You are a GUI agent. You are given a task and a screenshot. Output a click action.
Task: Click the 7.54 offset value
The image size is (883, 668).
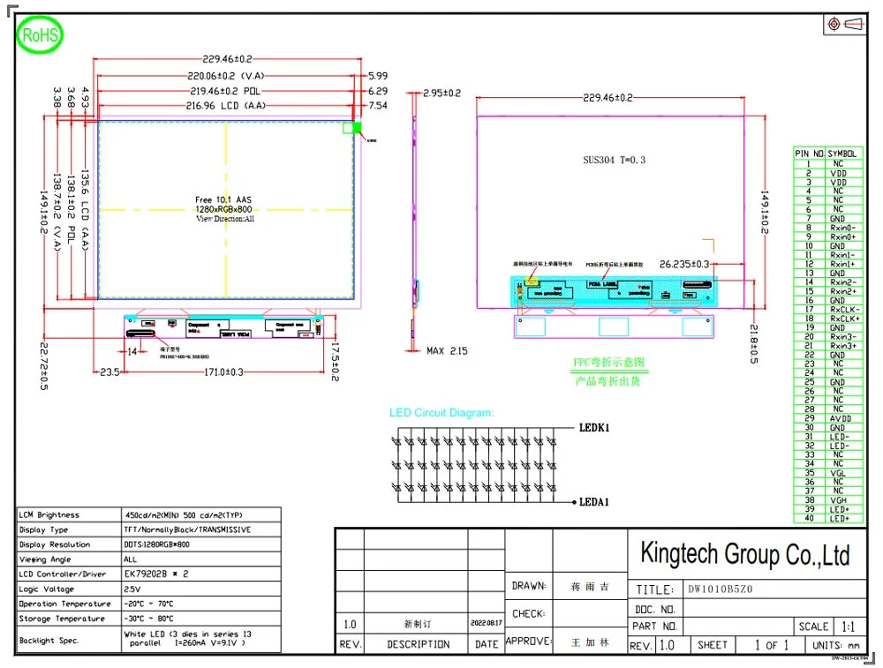pyautogui.click(x=378, y=106)
